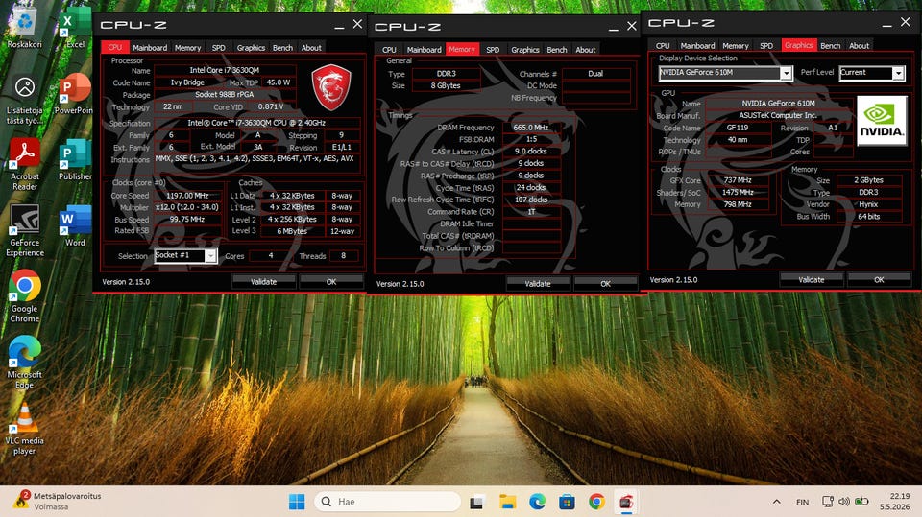Open the Roskakori recycle bin icon
Screen dimensions: 922x517
(x=25, y=28)
